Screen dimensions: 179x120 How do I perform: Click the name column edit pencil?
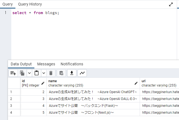pyautogui.click(x=136, y=83)
